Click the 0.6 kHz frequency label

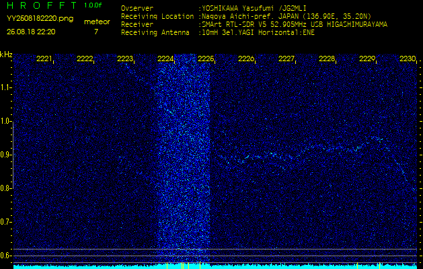point(5,256)
